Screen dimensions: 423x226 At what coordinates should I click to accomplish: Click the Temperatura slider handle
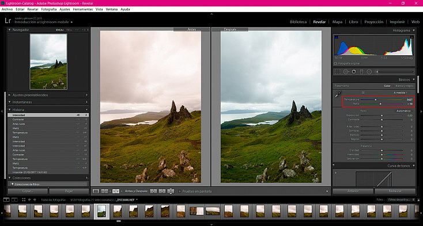(375, 99)
